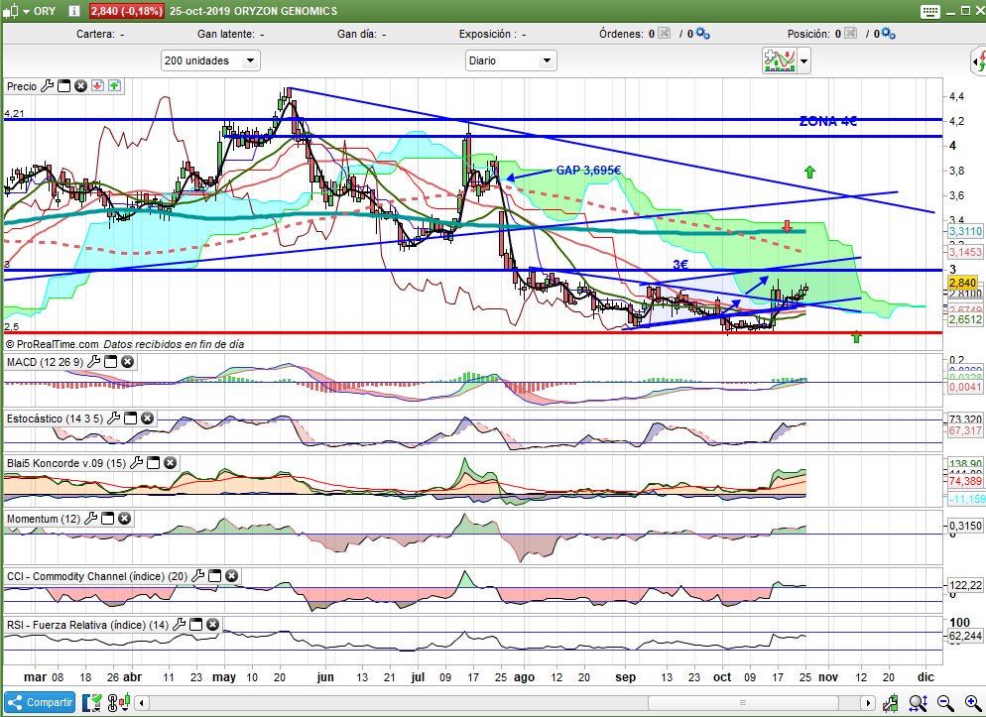Click the sep month label on time axis
The width and height of the screenshot is (986, 717).
click(625, 676)
